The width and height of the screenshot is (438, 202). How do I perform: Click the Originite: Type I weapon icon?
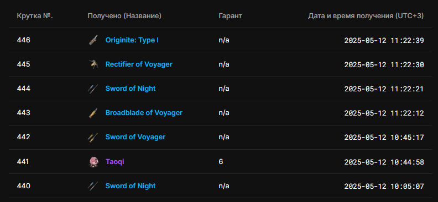(x=93, y=40)
